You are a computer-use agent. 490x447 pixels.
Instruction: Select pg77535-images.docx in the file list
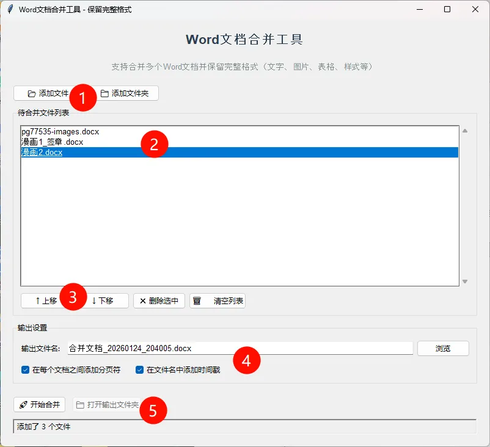pyautogui.click(x=240, y=131)
